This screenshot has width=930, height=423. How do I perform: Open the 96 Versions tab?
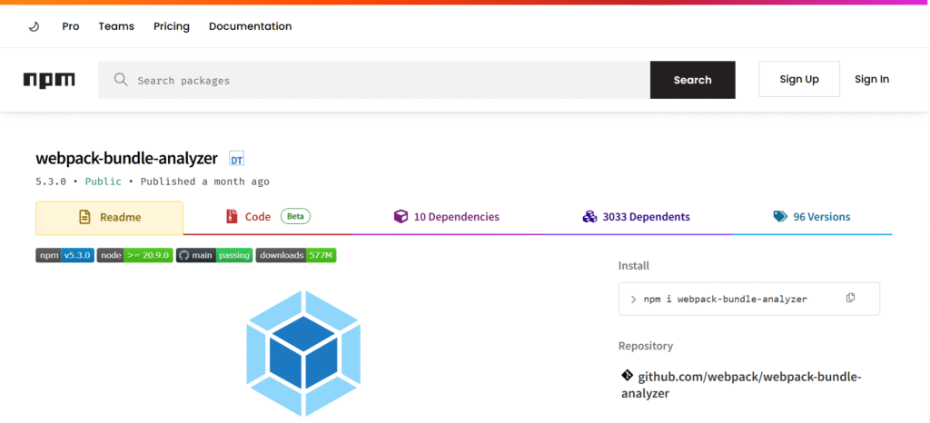tap(811, 217)
